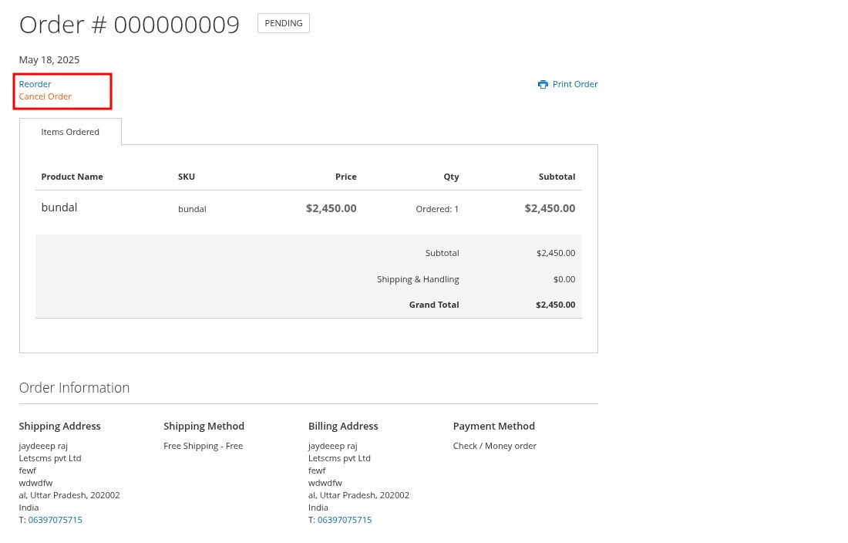
Task: Click the Order Information heading
Action: [x=74, y=388]
